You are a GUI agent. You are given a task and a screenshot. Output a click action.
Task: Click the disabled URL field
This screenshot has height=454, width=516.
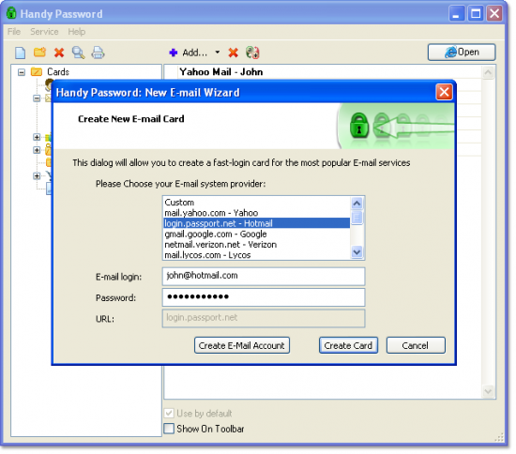coord(264,318)
